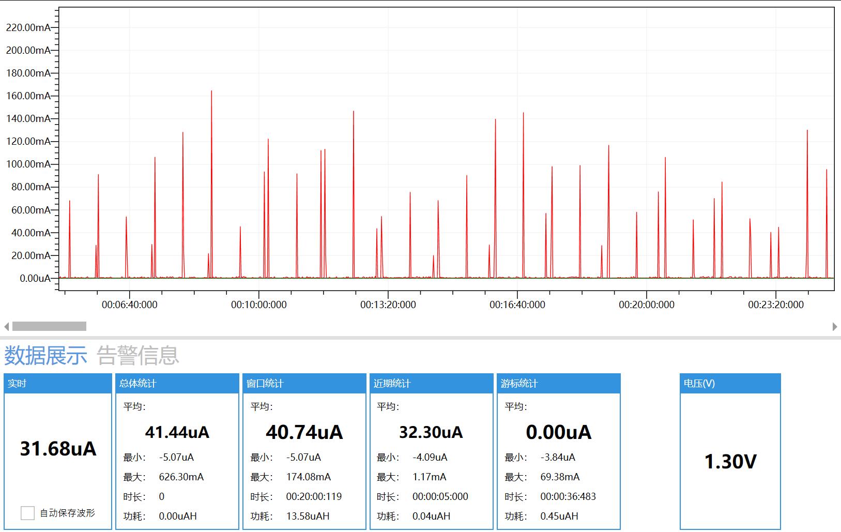The image size is (841, 532).
Task: Click the 00:10:00:000 time axis label
Action: click(258, 305)
